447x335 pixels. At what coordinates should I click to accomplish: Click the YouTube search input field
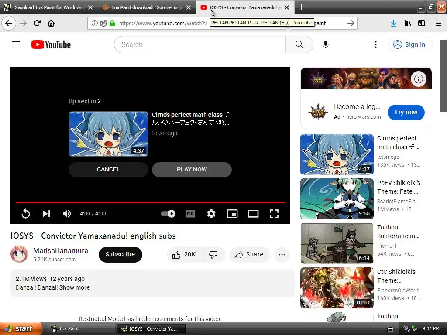pyautogui.click(x=200, y=44)
